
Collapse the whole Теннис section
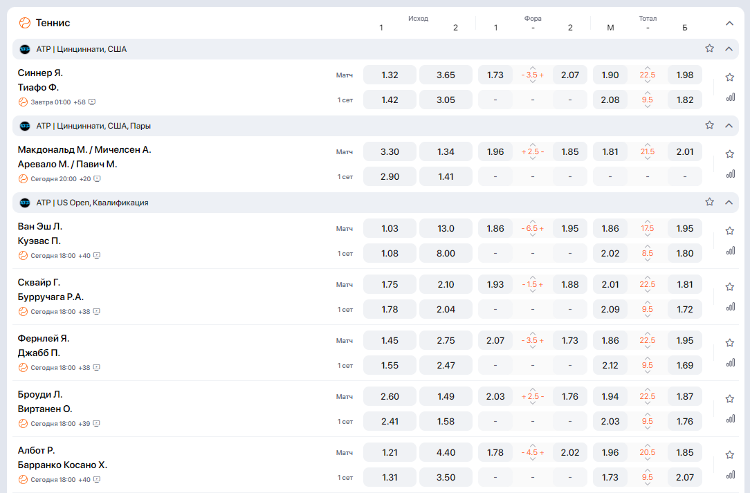coord(729,23)
